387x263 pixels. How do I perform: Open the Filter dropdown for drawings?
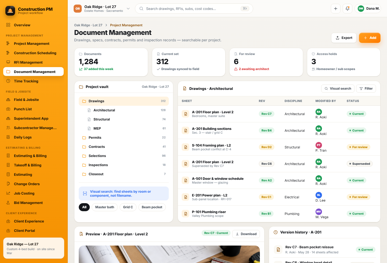[x=366, y=89]
